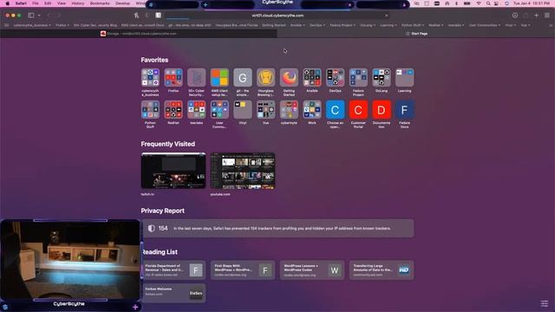Screen dimensions: 555x312
Task: Expand the DevOps bookmarks bar folder
Action: [317, 25]
